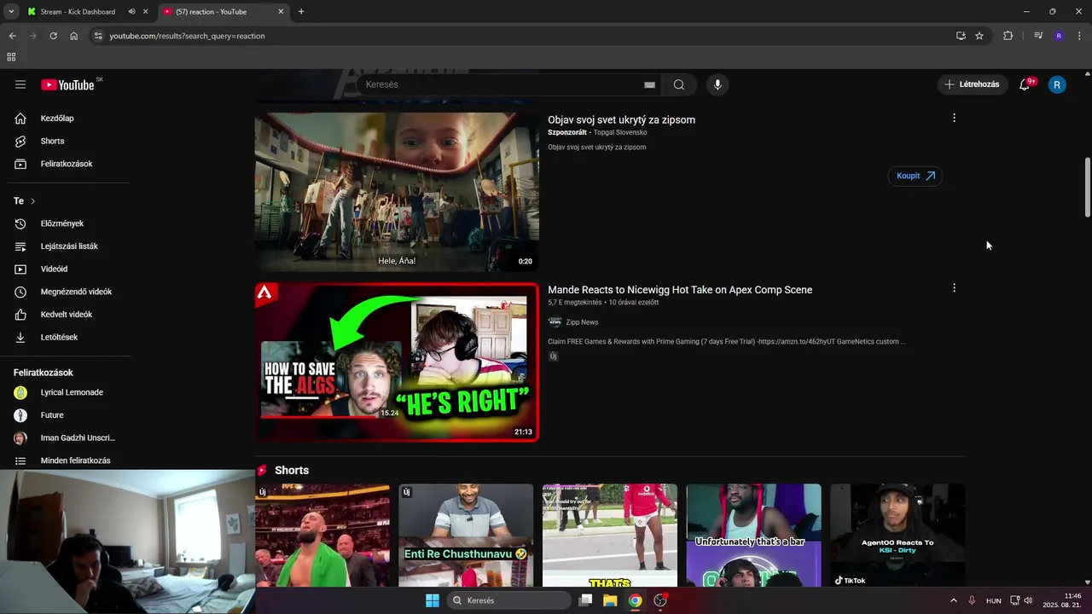Click the magnifier search button
This screenshot has height=614, width=1092.
(679, 84)
